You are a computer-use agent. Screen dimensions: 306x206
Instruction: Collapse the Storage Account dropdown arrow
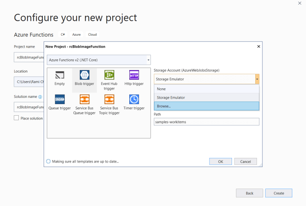coord(257,79)
